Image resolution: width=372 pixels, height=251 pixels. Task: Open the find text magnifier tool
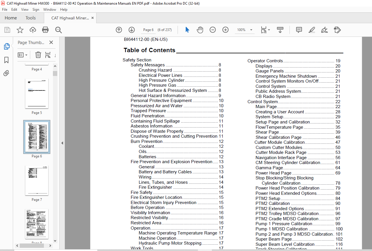click(x=58, y=30)
